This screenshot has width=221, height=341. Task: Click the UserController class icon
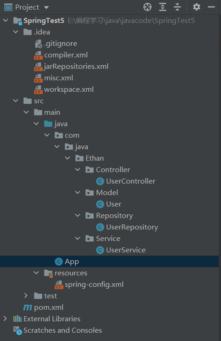tap(100, 181)
